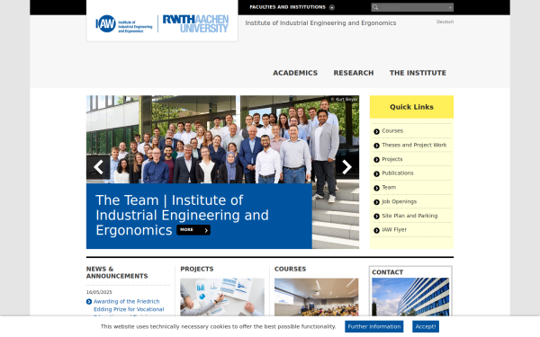This screenshot has width=540, height=337.
Task: Open the Job Openings quick link
Action: [x=399, y=201]
